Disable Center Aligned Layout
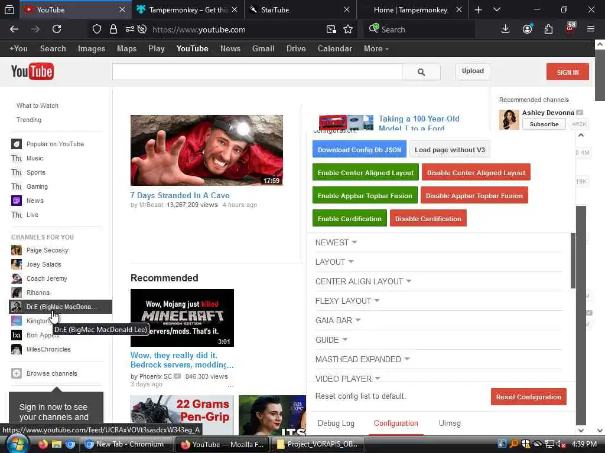This screenshot has height=453, width=605. click(476, 173)
